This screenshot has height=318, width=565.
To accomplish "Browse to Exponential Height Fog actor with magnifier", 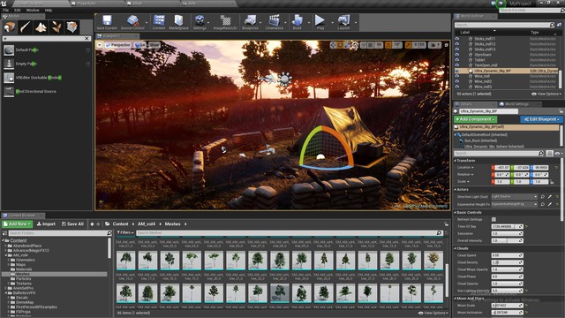I will (543, 204).
